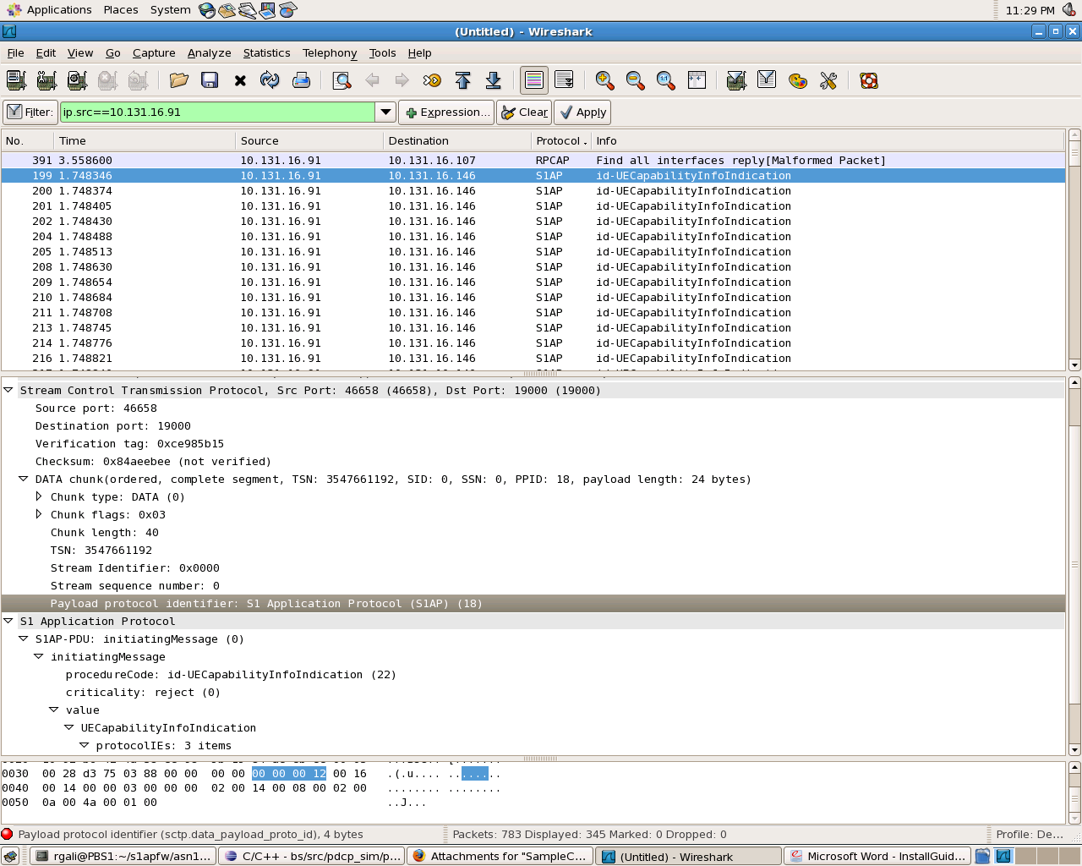Screen dimensions: 1082x866
Task: Click the Zoom in magnifier icon
Action: (604, 80)
